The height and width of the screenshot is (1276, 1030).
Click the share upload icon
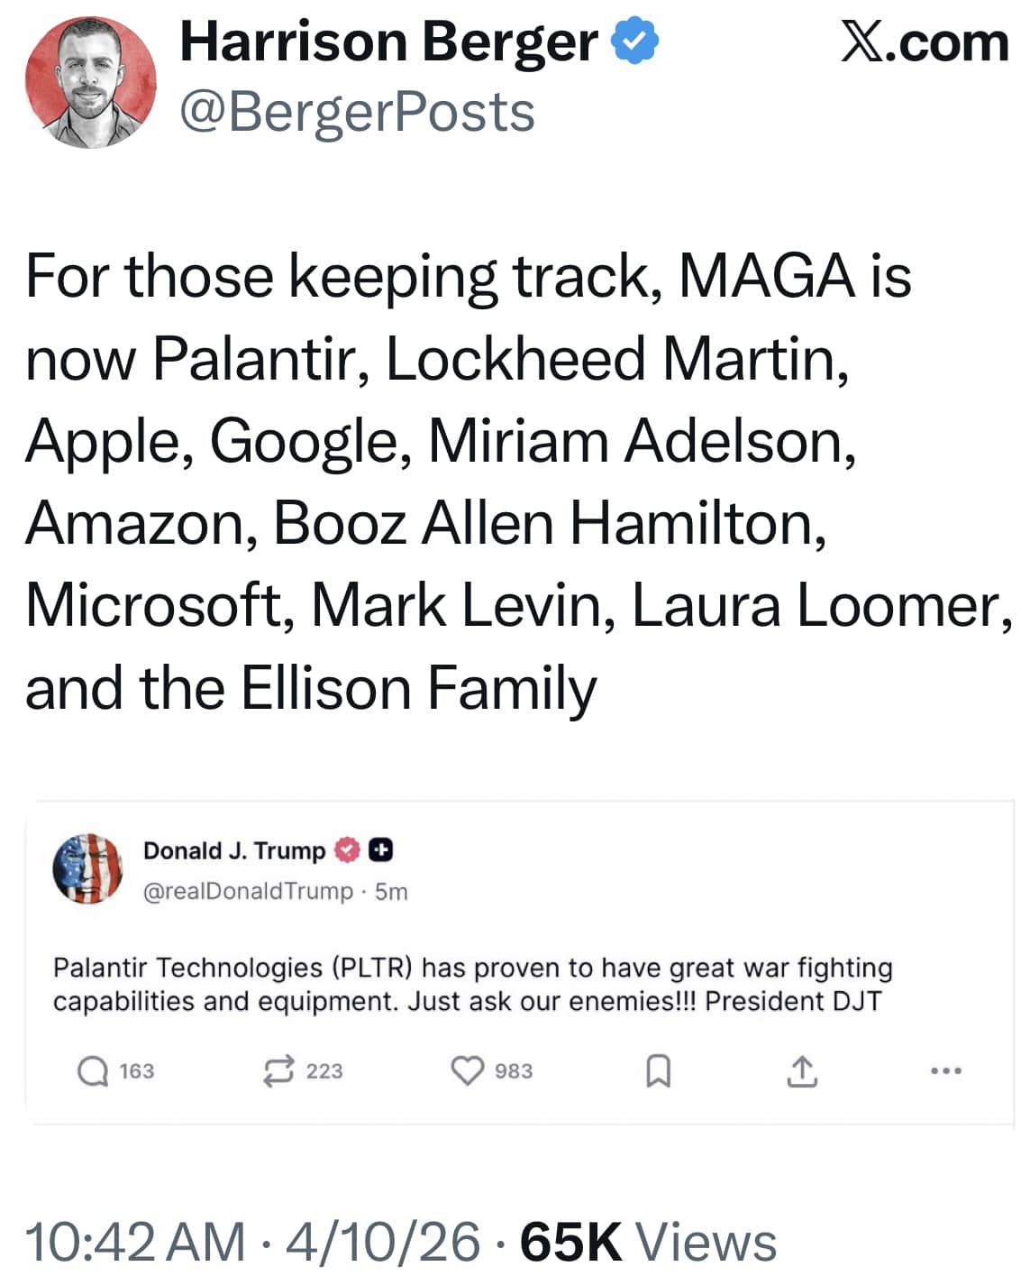pyautogui.click(x=801, y=1071)
